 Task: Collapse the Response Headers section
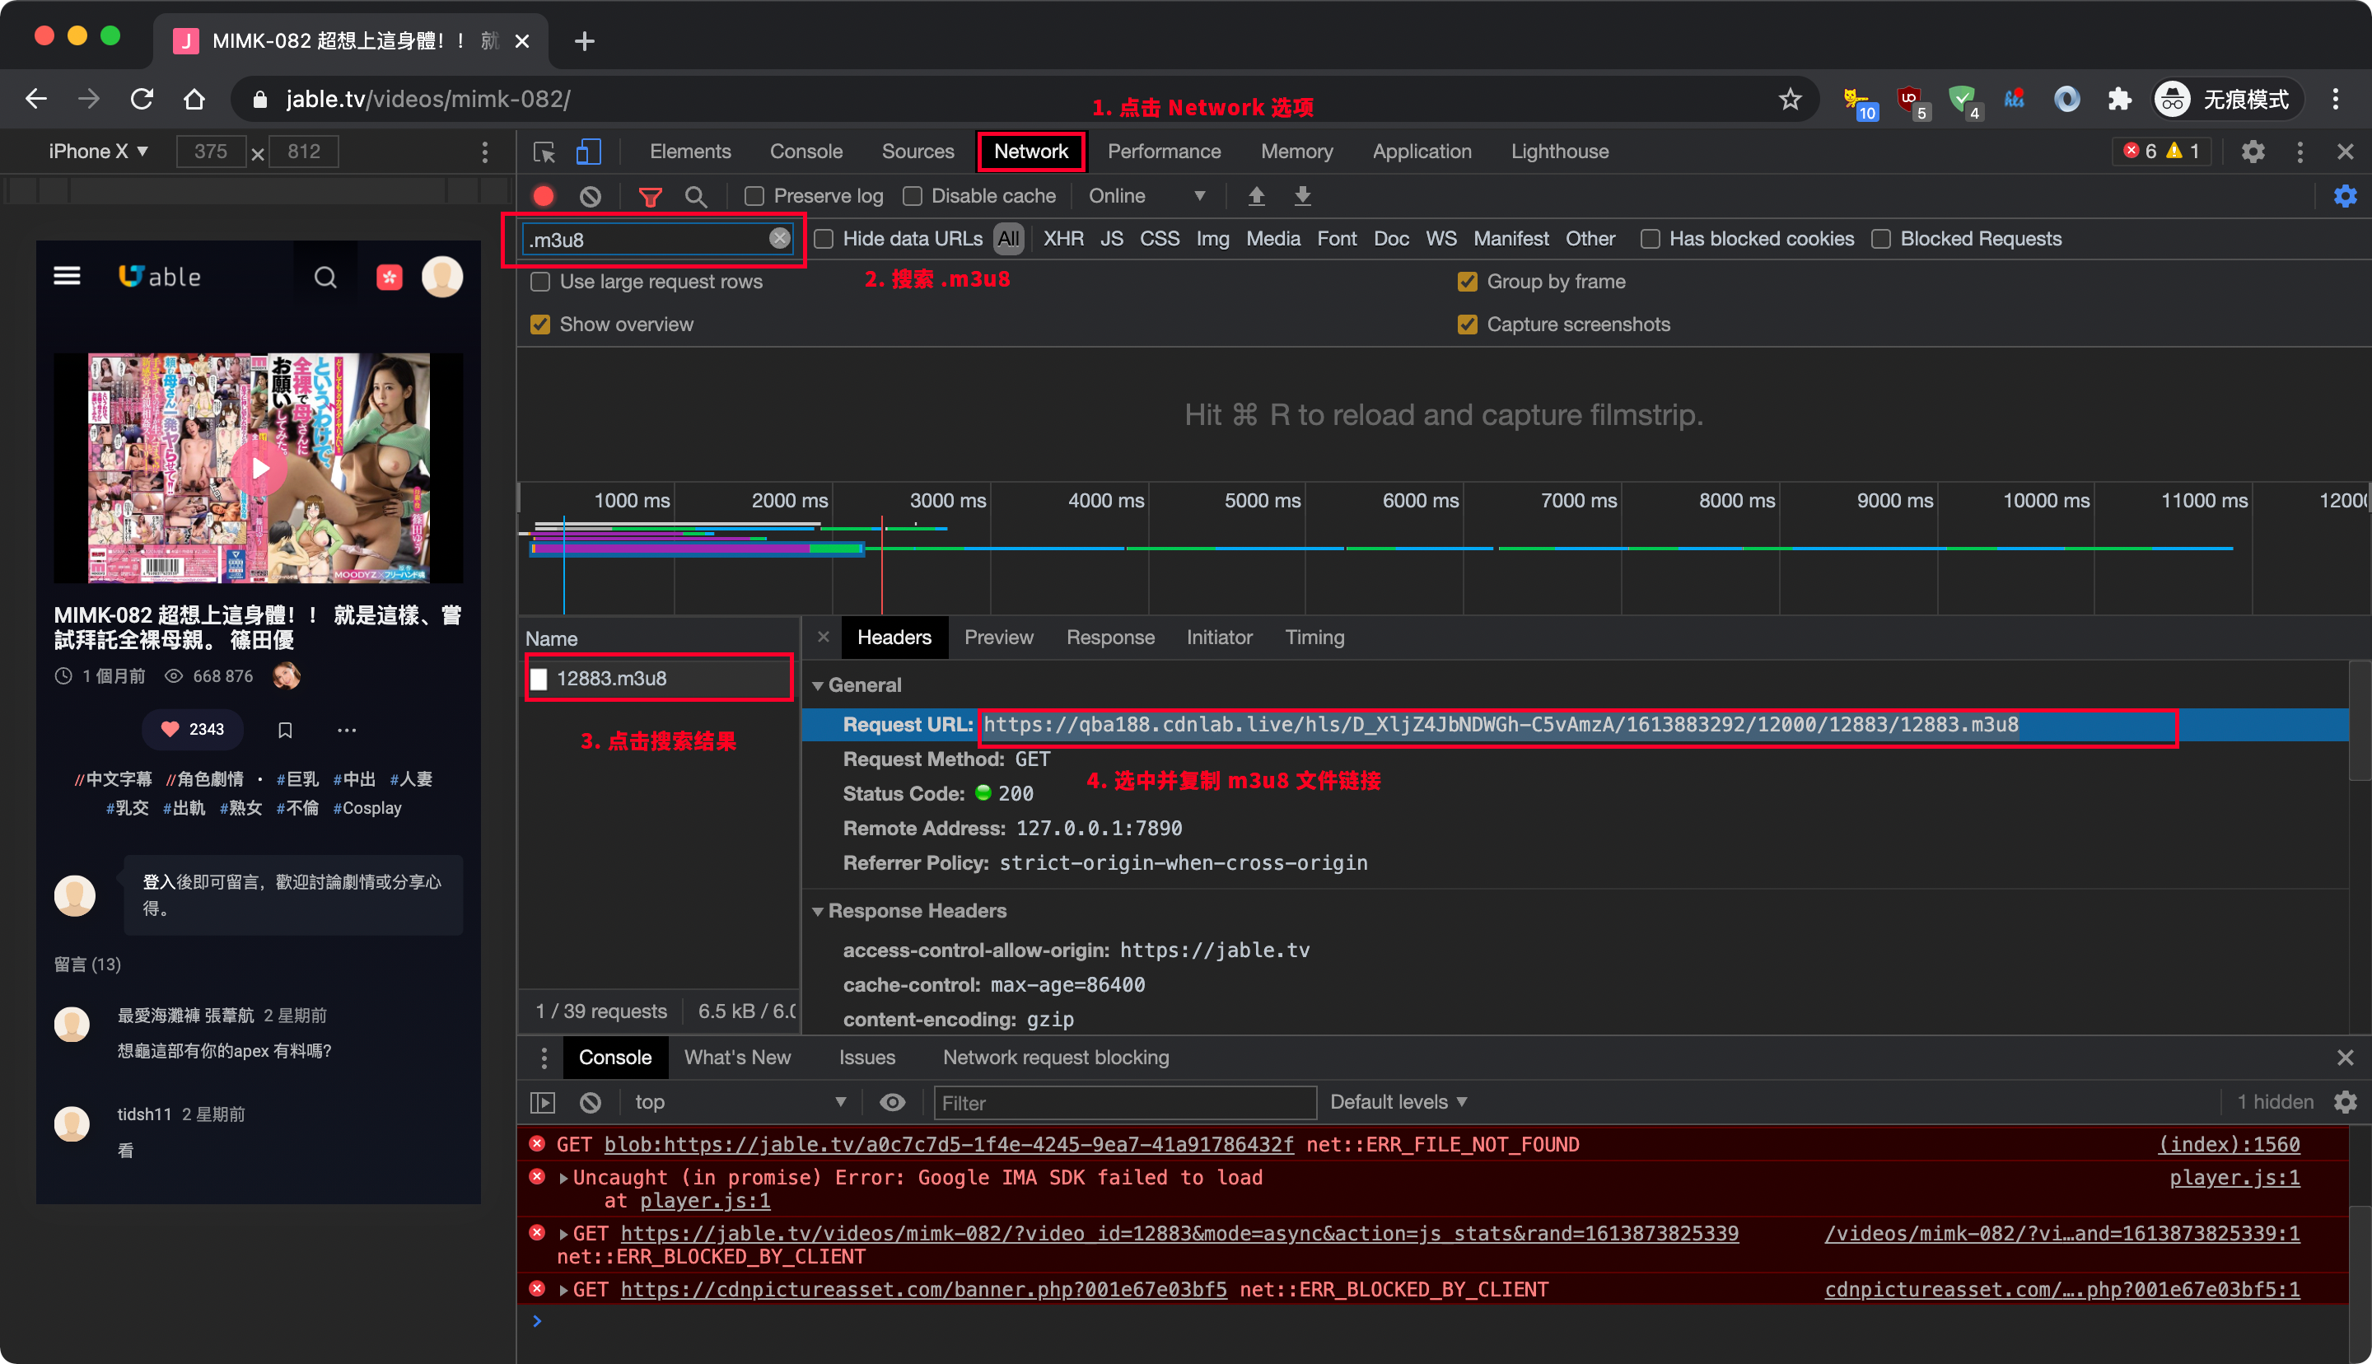click(x=818, y=912)
